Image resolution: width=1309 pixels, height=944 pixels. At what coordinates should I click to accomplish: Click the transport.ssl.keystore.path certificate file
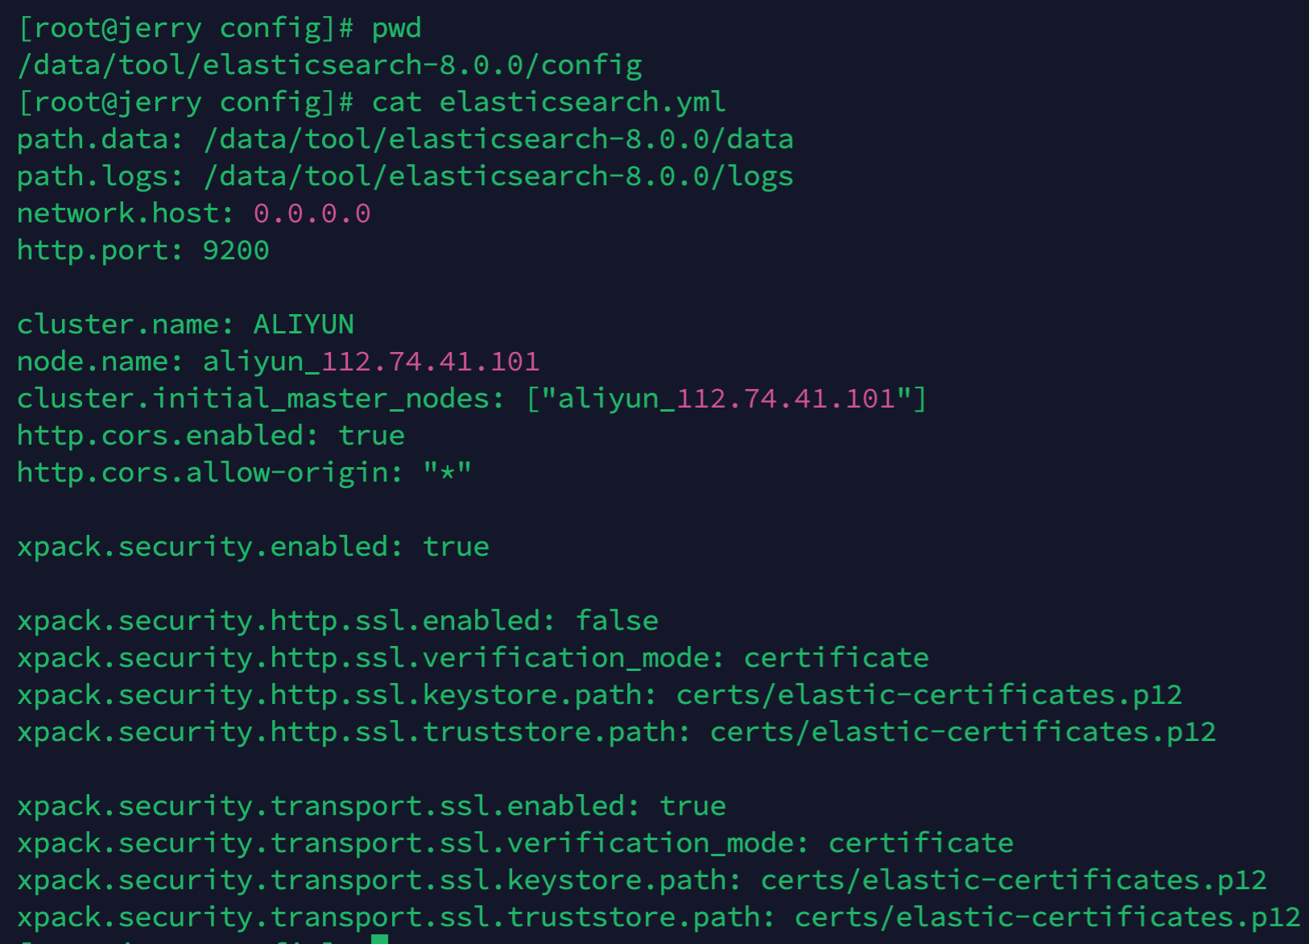click(1014, 880)
